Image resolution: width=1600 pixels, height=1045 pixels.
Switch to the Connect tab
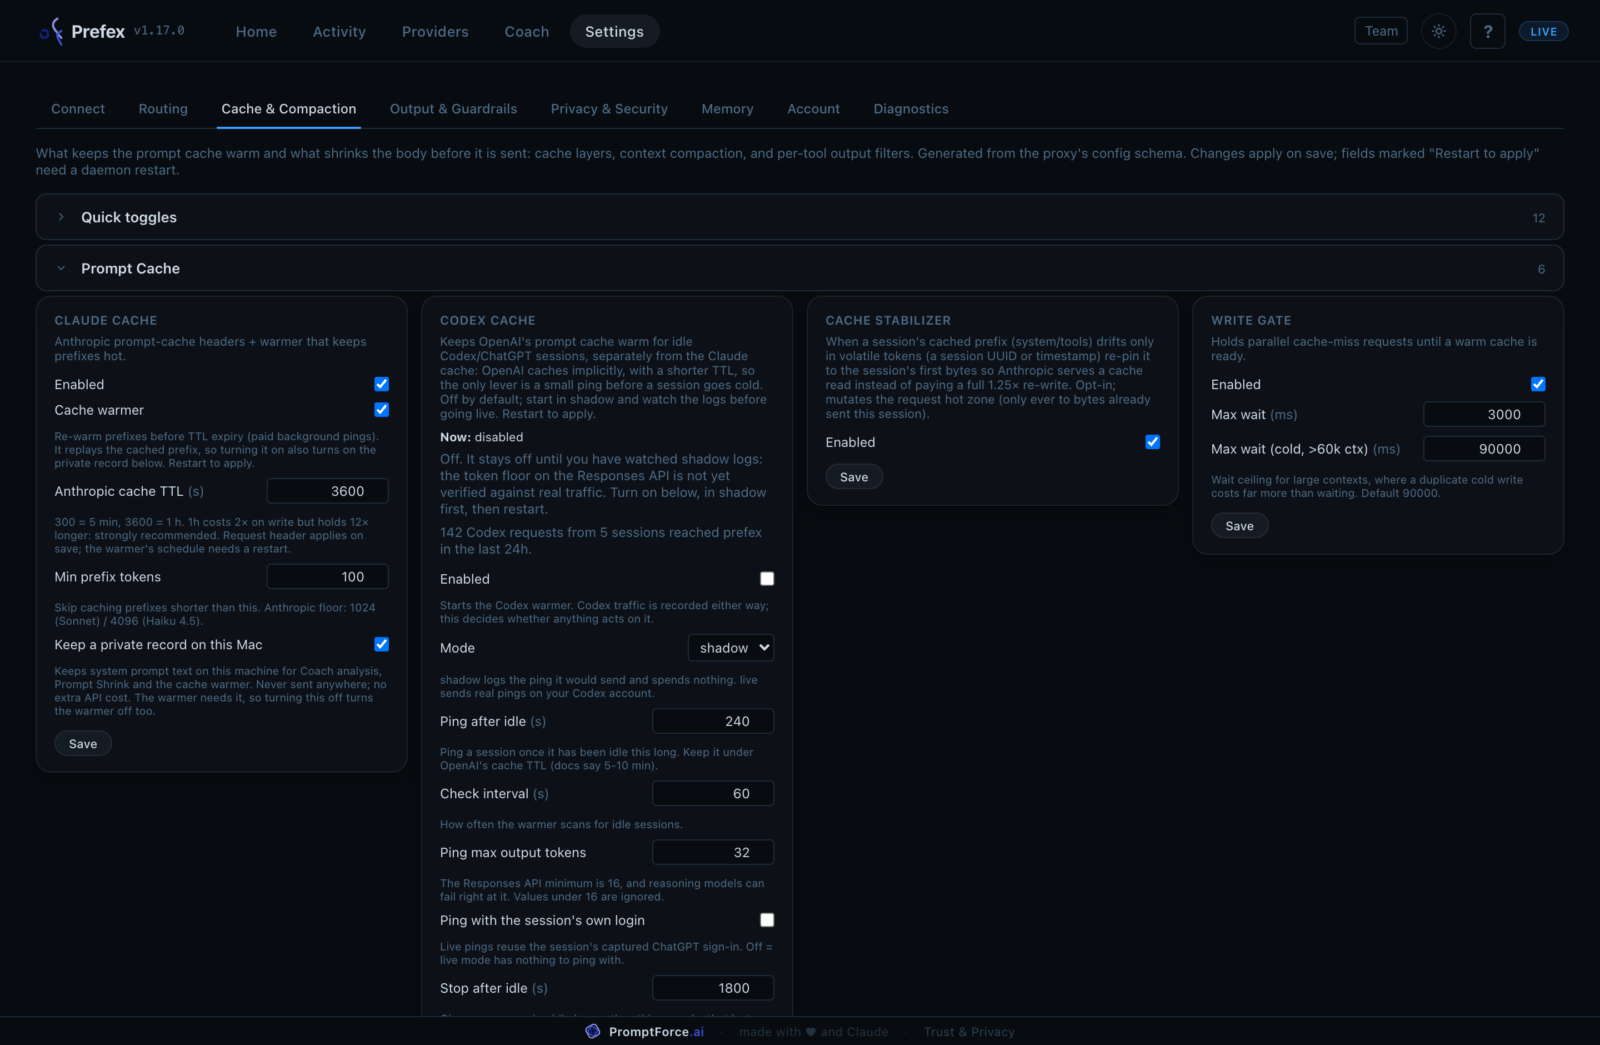click(x=78, y=109)
